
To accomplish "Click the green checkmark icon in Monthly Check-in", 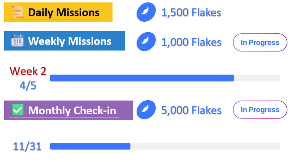I will [x=17, y=110].
